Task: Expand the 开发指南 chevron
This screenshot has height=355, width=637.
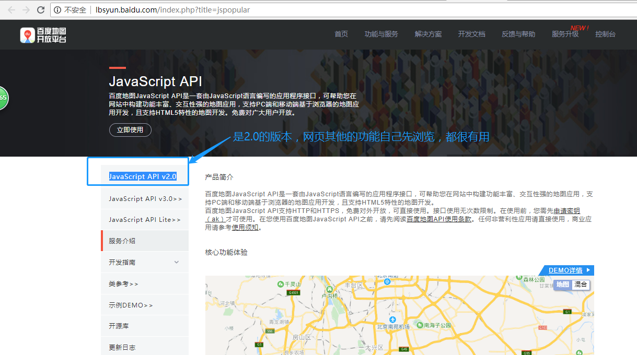Action: tap(177, 262)
